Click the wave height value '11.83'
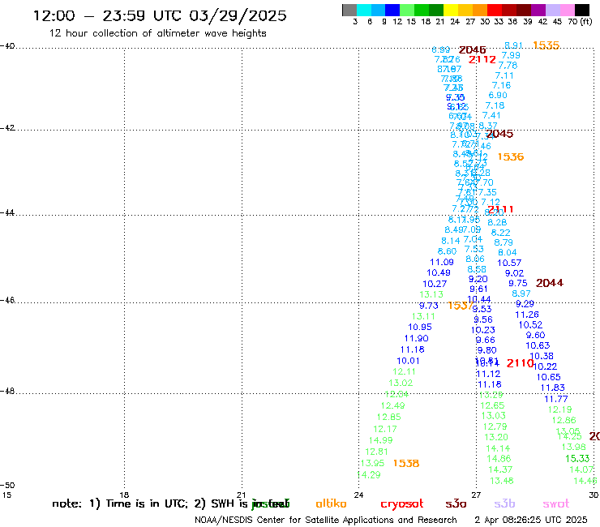600x527 pixels. [552, 388]
